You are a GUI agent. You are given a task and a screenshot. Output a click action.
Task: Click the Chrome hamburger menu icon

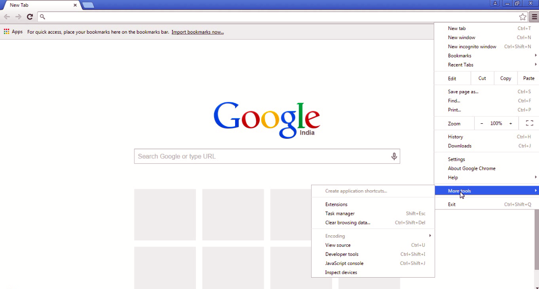[534, 16]
